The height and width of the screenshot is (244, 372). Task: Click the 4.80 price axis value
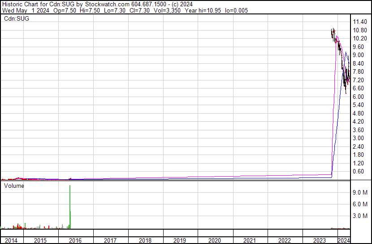coord(358,113)
